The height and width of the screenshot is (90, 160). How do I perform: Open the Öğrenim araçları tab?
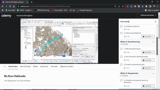[x=67, y=66]
